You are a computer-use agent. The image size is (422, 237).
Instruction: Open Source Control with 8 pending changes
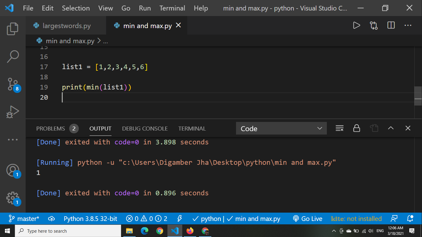click(x=13, y=84)
